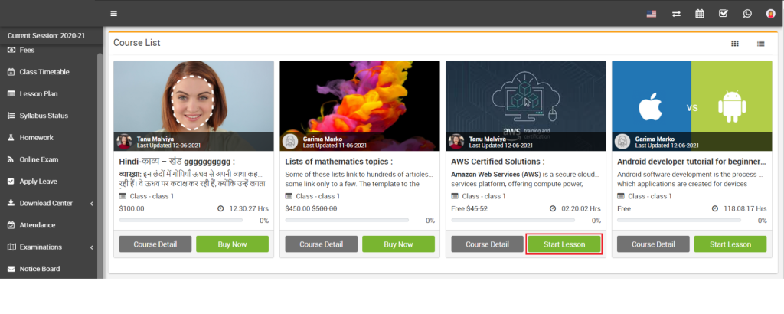Click the Notice Board envelope icon

11,269
